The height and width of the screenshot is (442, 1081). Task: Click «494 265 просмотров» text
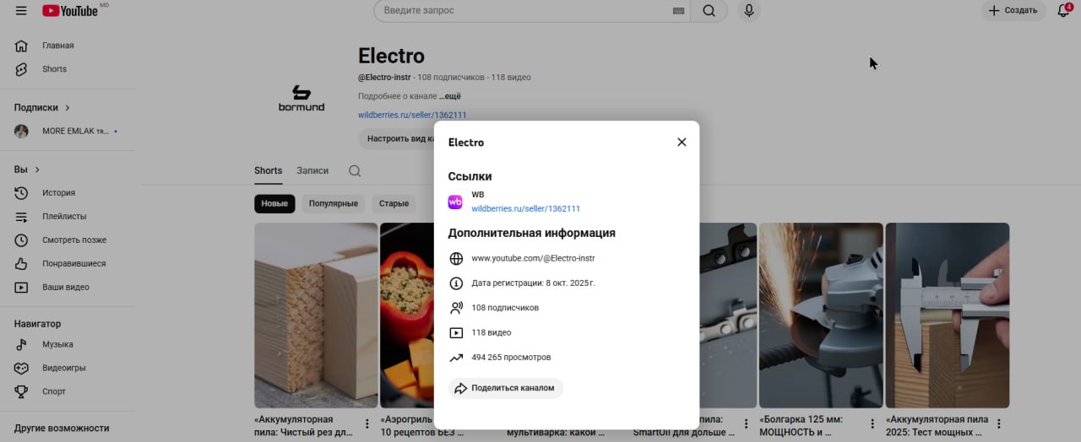511,358
